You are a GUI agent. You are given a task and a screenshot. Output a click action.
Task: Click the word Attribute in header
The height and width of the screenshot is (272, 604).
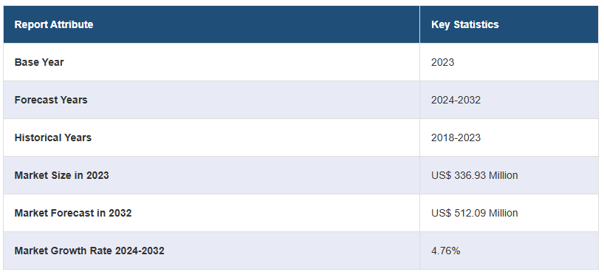73,24
